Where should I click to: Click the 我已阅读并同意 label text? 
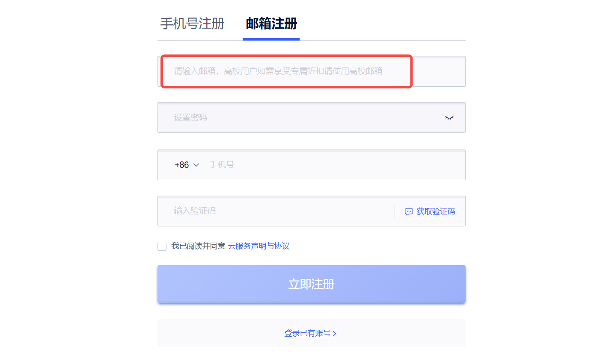(x=198, y=246)
